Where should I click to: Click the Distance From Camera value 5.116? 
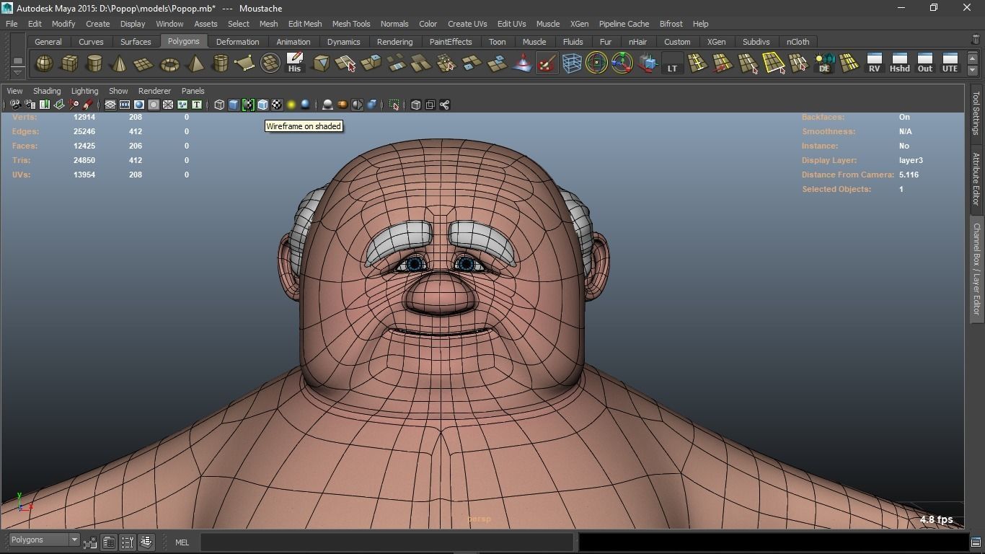[909, 175]
